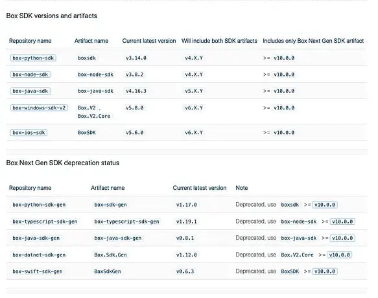Click the box-typescript-sdk-gen repository name cell

point(45,222)
